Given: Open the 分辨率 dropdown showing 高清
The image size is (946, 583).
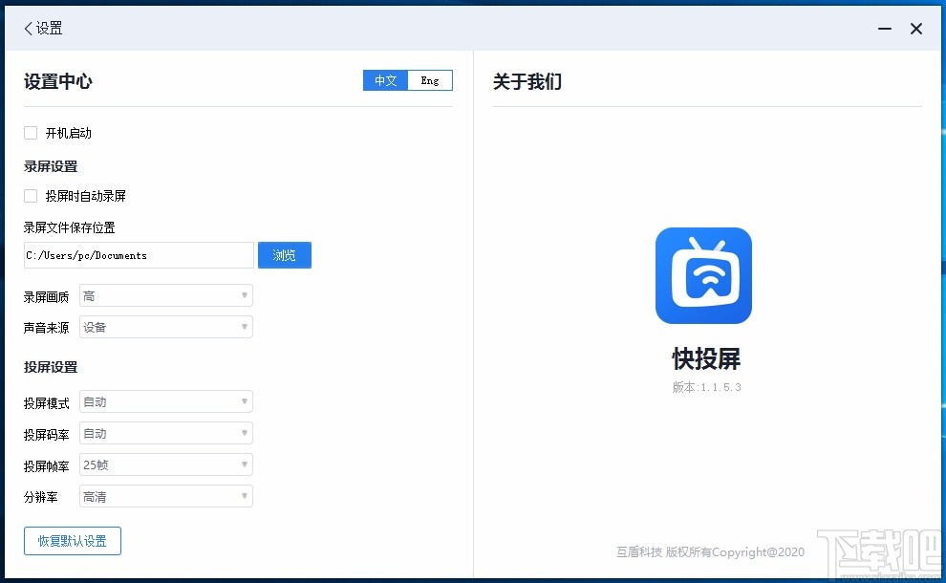Looking at the screenshot, I should 166,496.
